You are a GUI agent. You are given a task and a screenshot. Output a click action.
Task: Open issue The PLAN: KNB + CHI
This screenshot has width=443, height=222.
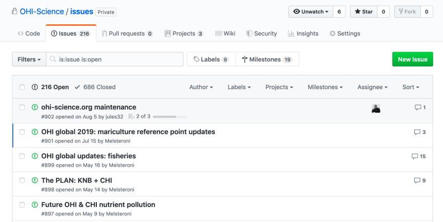coord(76,180)
